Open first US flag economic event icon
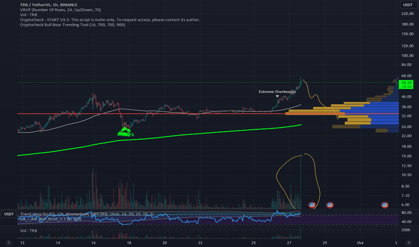 click(312, 205)
